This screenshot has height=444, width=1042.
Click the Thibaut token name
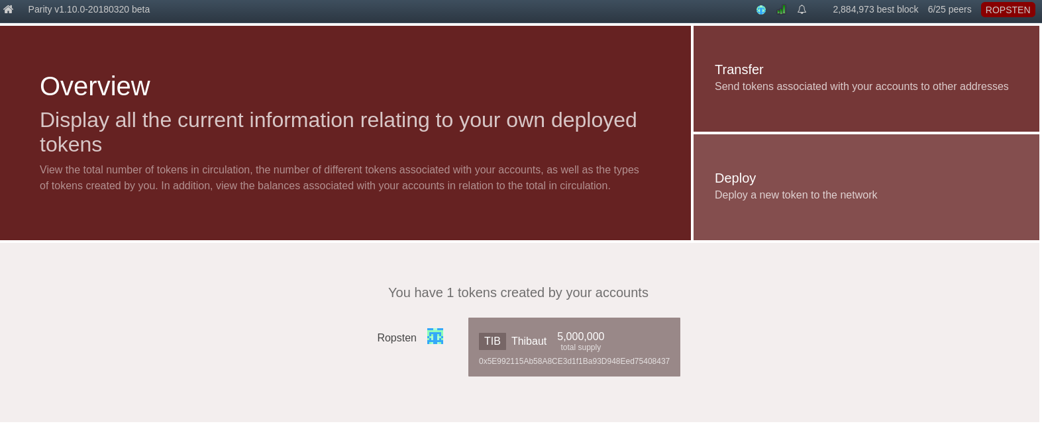tap(529, 341)
